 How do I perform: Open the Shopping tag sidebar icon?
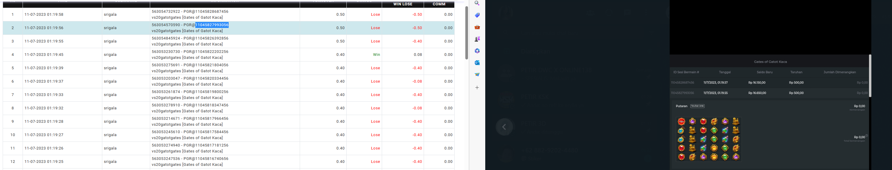[x=477, y=15]
